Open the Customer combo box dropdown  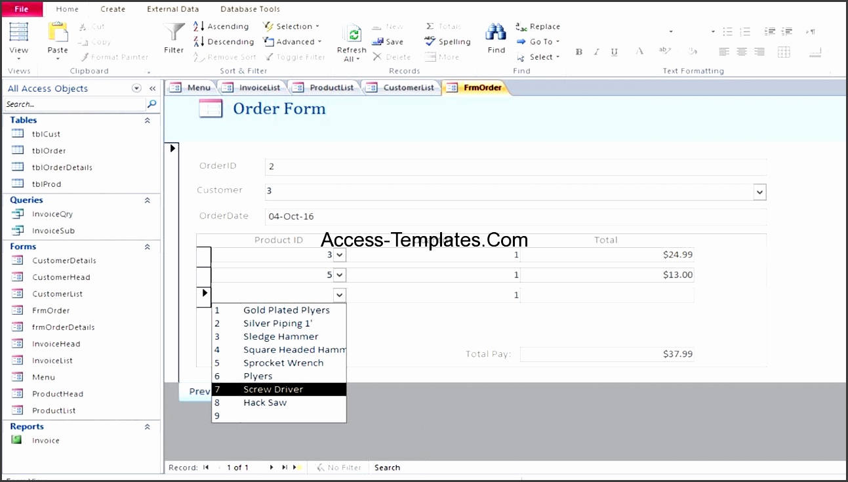pos(759,191)
